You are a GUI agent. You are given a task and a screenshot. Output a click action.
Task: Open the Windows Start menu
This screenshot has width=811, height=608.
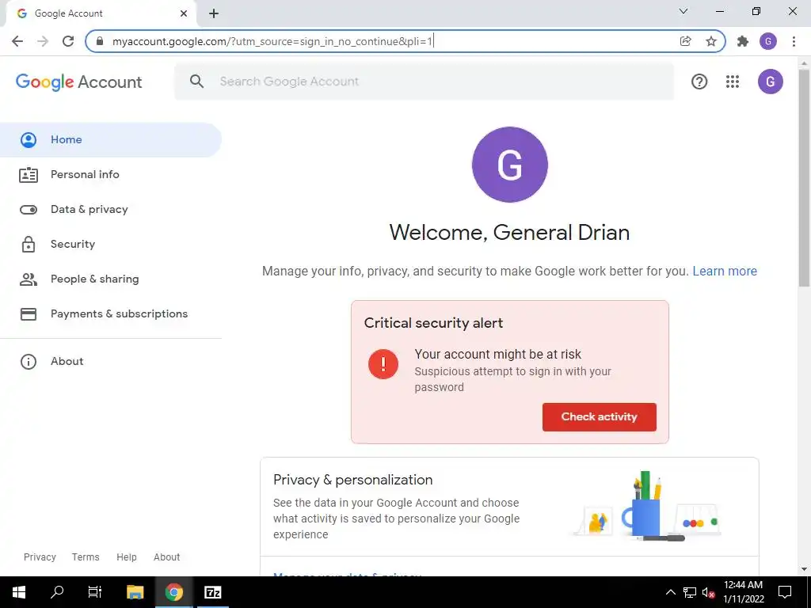coord(19,592)
